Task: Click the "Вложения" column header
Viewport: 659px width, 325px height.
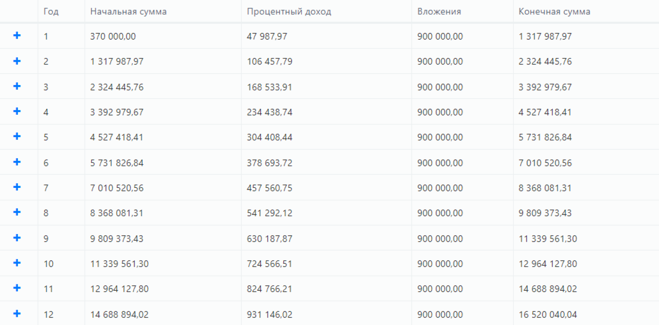Action: tap(439, 12)
